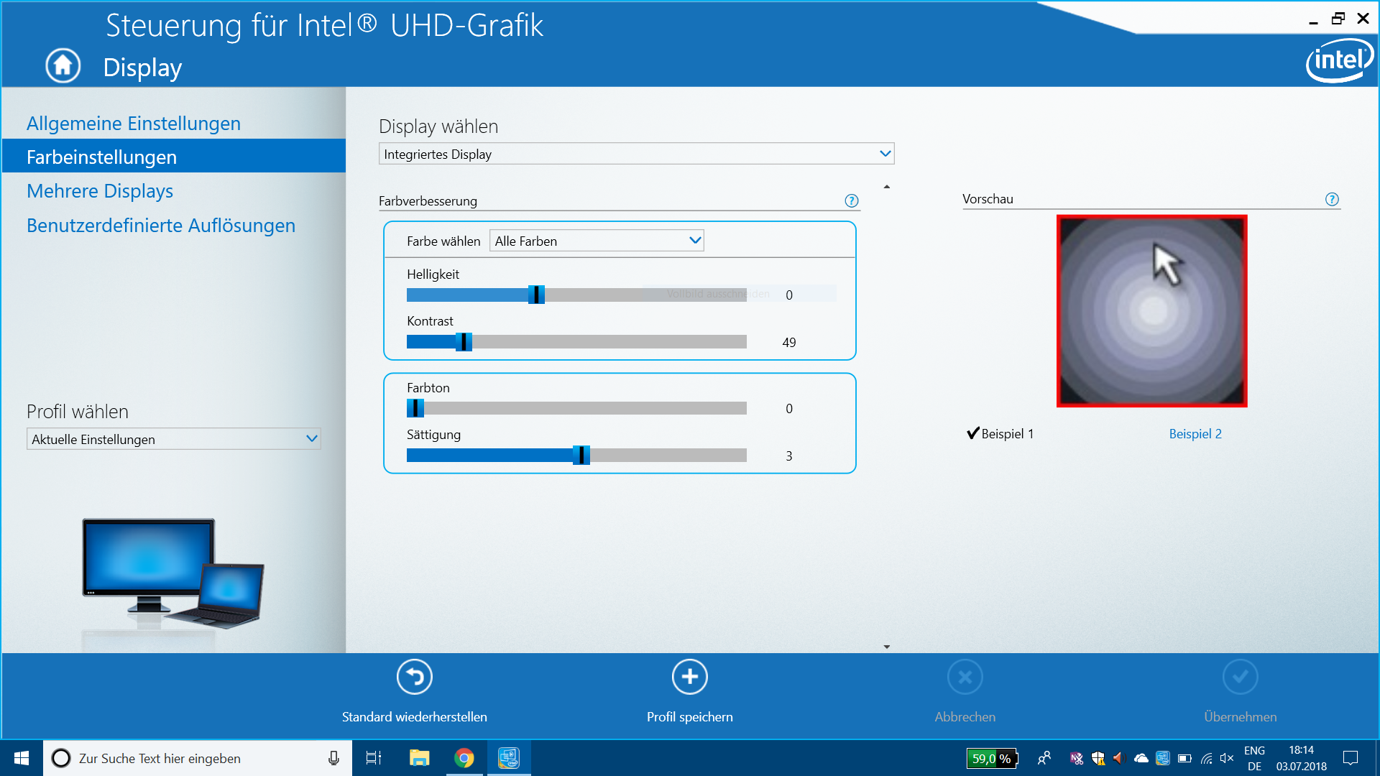Click the Profil speichern label

(690, 717)
